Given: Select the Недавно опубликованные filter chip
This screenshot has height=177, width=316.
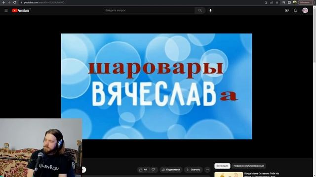Looking at the screenshot, I should click(249, 166).
